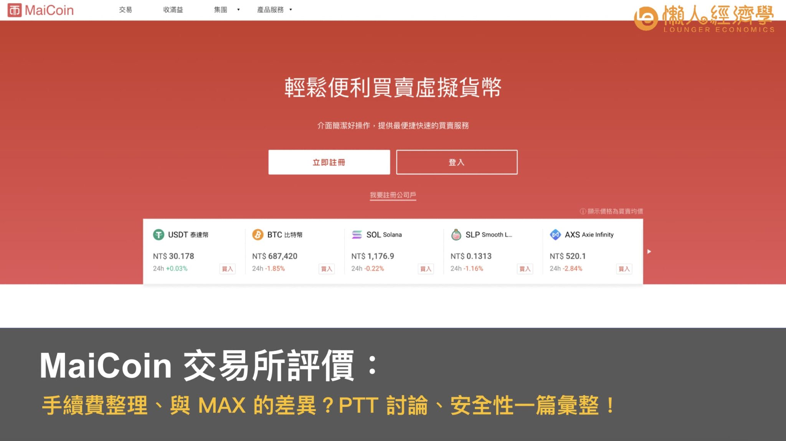The height and width of the screenshot is (441, 786).
Task: Open the 交易 menu item
Action: [x=125, y=10]
